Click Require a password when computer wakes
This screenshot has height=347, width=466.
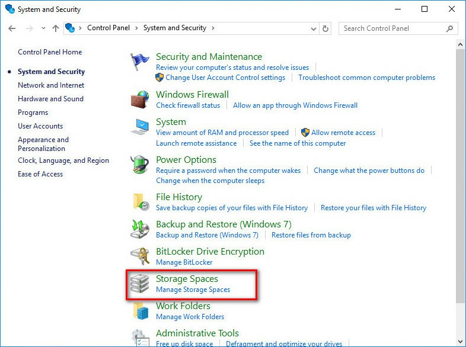pyautogui.click(x=228, y=171)
